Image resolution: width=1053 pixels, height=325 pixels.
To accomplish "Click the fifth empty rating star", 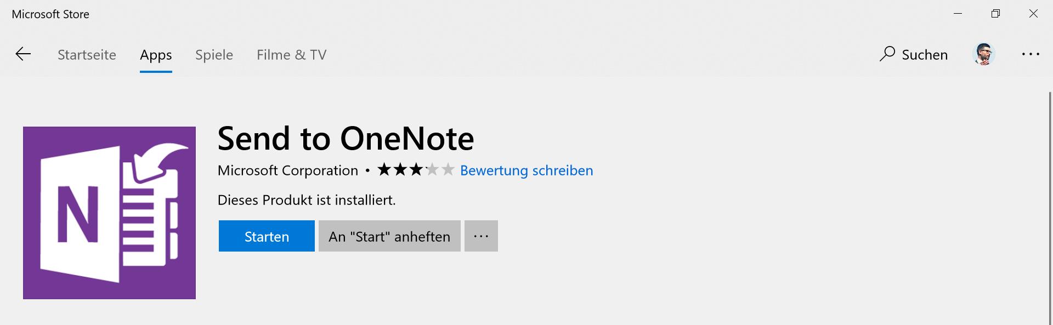I will click(448, 170).
